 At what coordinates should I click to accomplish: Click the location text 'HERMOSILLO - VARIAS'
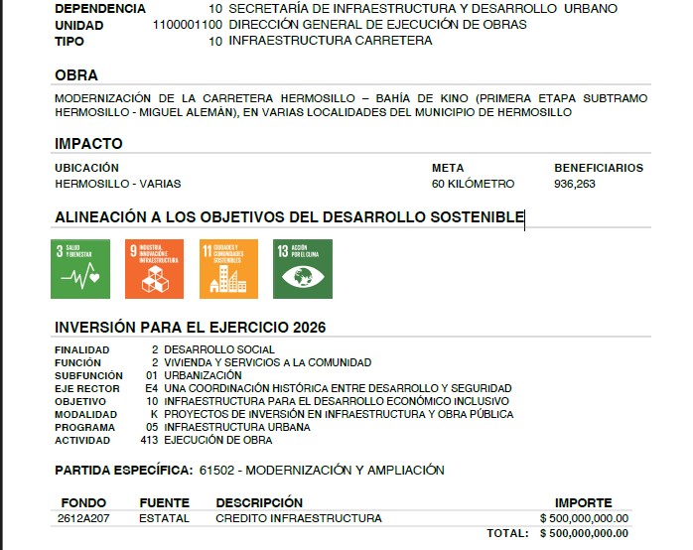(117, 184)
